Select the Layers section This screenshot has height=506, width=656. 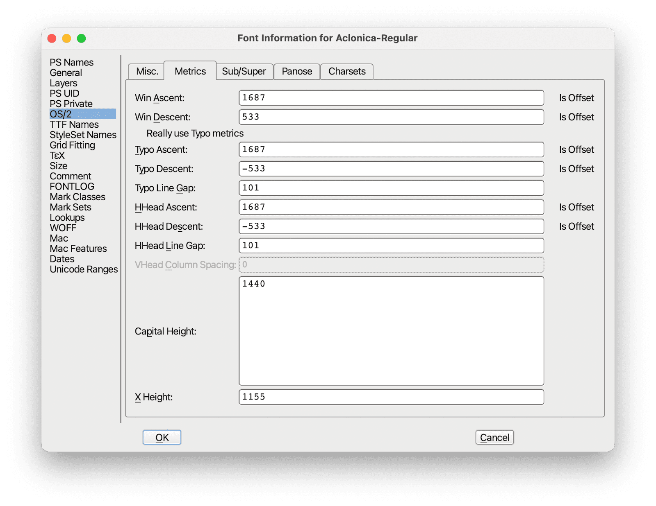click(62, 83)
